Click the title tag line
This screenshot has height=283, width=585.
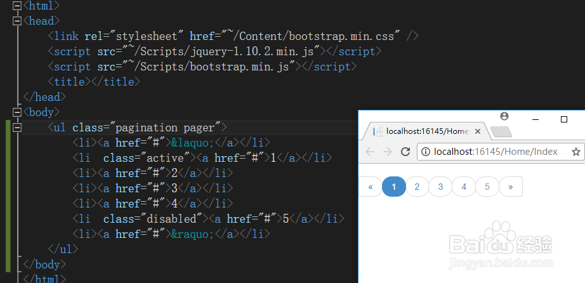click(94, 82)
